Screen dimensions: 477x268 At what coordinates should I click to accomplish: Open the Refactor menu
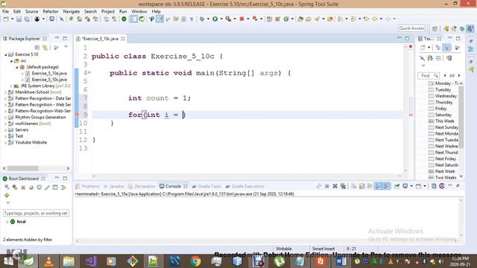[51, 11]
